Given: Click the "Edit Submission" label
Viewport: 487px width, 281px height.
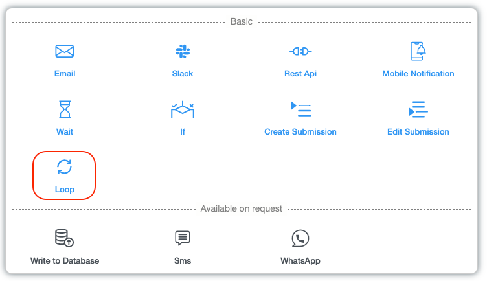Looking at the screenshot, I should [x=418, y=132].
